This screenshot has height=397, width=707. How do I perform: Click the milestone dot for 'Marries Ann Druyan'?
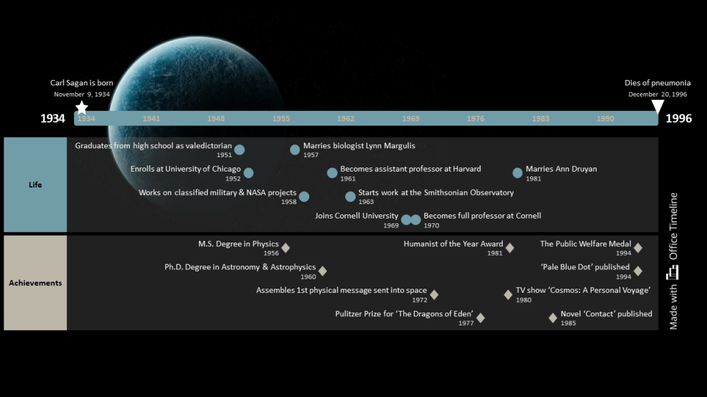pyautogui.click(x=517, y=172)
